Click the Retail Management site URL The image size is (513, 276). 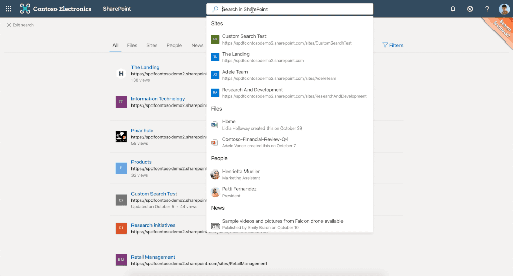point(199,264)
